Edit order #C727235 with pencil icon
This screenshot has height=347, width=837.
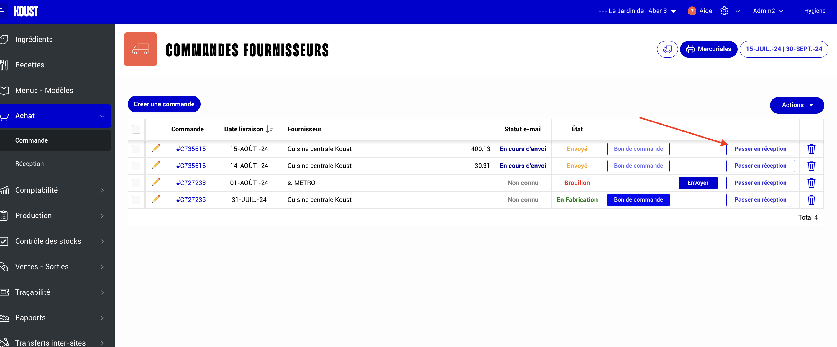[156, 199]
